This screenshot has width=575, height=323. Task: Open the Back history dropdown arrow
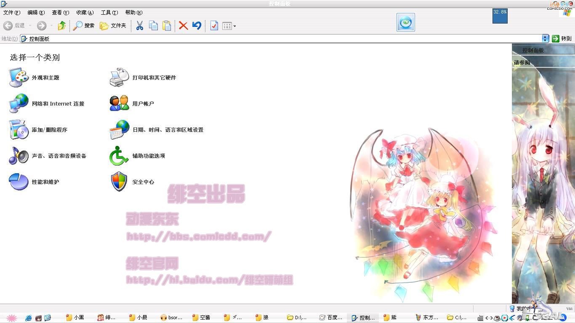coord(30,26)
